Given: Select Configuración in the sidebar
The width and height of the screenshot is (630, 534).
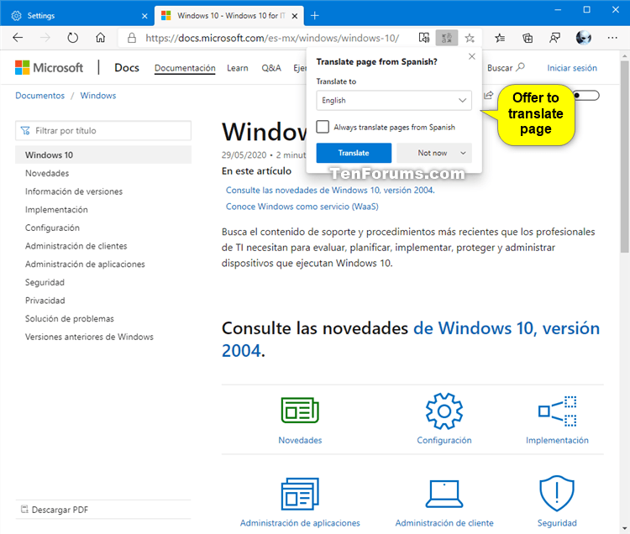Looking at the screenshot, I should pyautogui.click(x=52, y=228).
